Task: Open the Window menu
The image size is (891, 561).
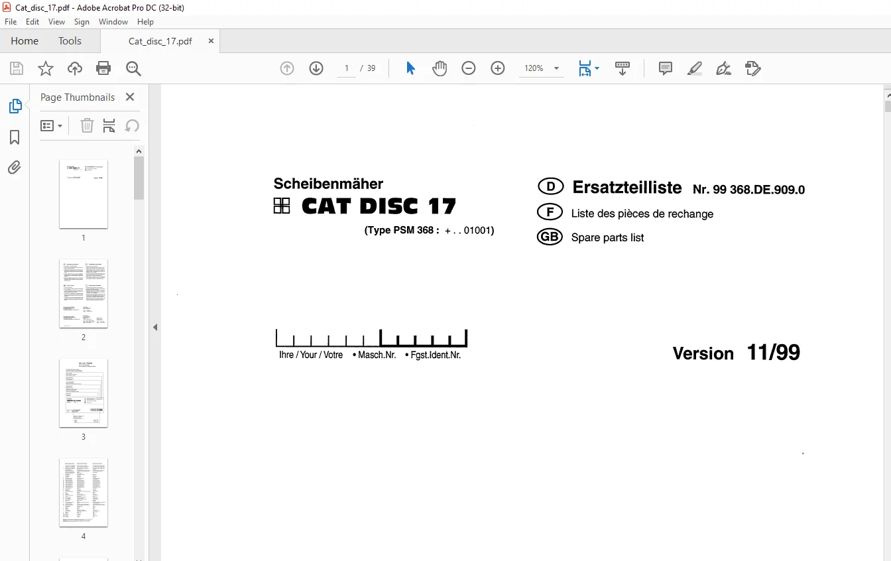Action: pos(113,22)
